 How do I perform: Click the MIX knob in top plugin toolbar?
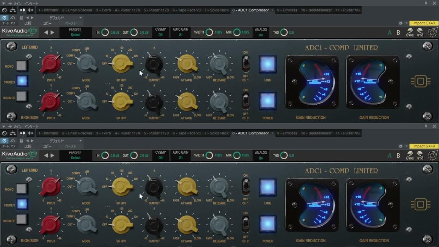pos(237,33)
